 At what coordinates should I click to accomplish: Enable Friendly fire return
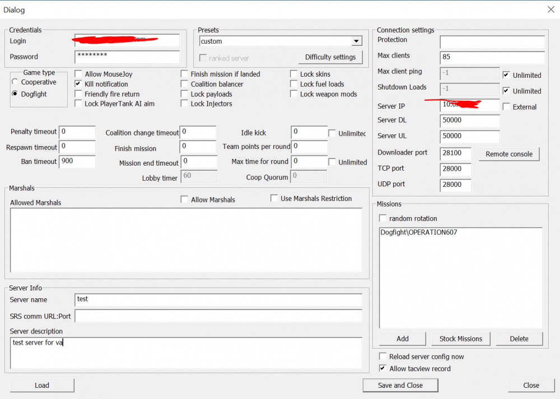pyautogui.click(x=78, y=93)
